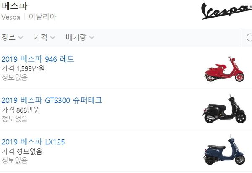The image size is (252, 173).
Task: Click the red Vespa 946 scooter thumbnail
Action: (x=224, y=69)
